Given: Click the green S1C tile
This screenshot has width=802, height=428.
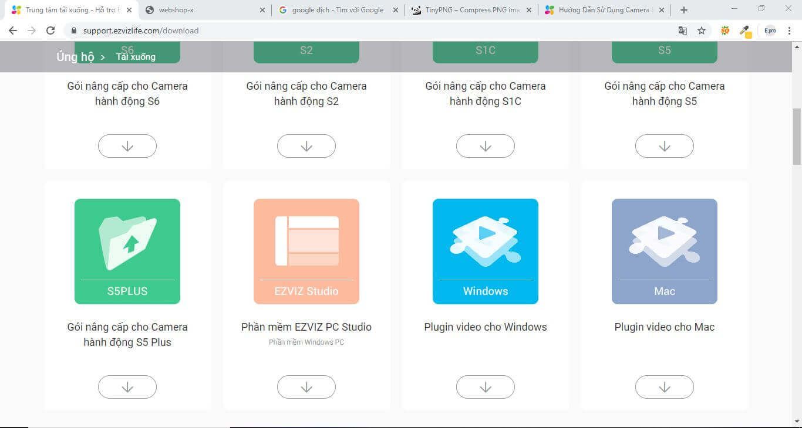Looking at the screenshot, I should [486, 52].
